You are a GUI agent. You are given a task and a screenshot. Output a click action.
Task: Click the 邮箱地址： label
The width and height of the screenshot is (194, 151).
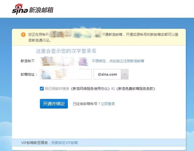coord(29,74)
